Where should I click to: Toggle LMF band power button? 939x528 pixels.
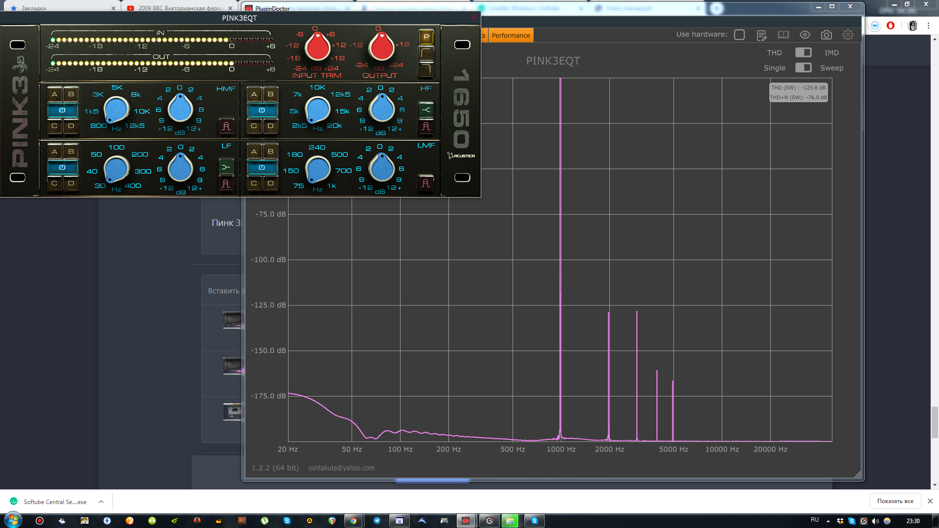[262, 167]
